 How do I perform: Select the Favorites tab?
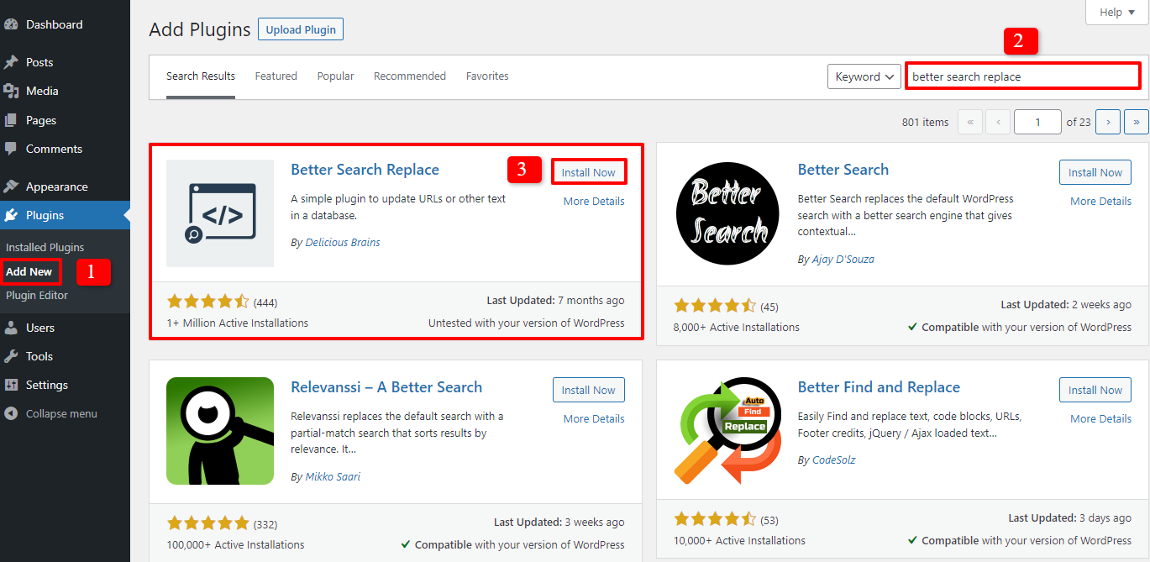[x=487, y=76]
